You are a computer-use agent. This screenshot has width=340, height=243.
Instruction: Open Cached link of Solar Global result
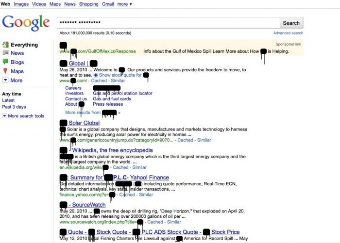185,140
